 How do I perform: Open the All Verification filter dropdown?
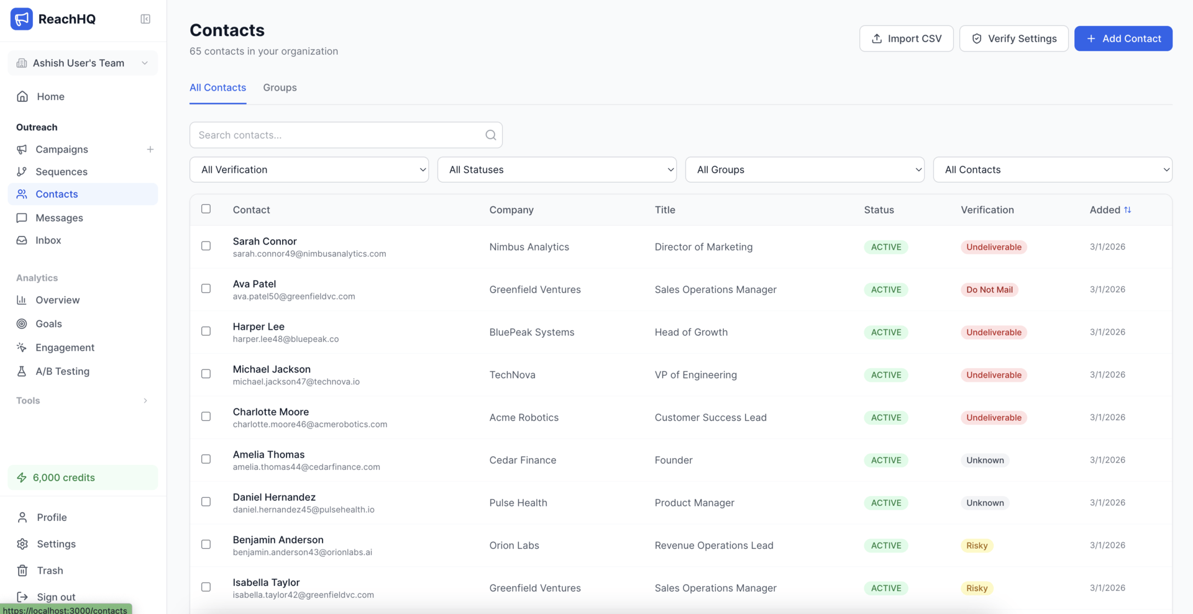309,169
